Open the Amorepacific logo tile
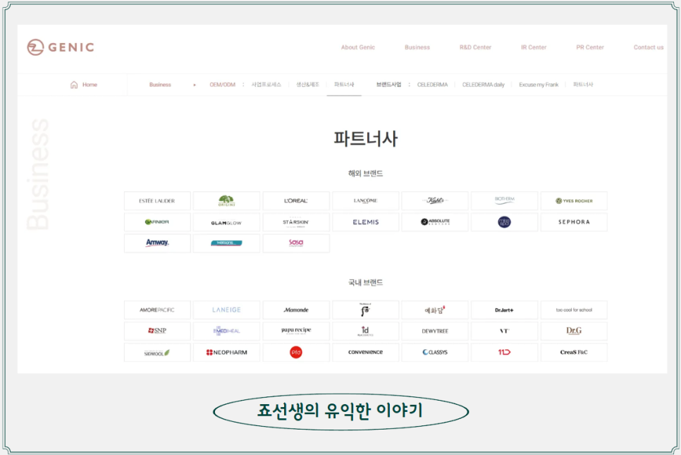681x455 pixels. pyautogui.click(x=157, y=310)
